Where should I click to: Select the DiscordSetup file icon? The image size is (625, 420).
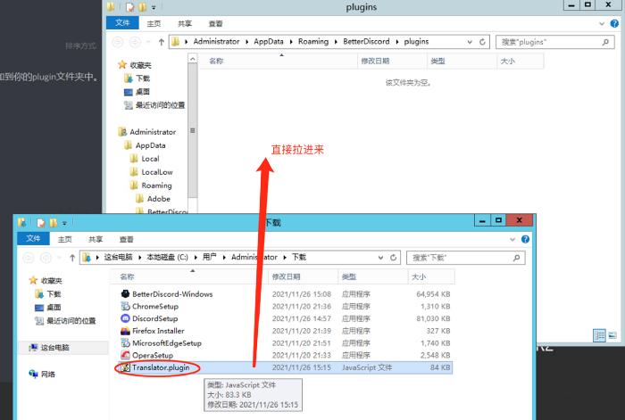click(x=125, y=318)
